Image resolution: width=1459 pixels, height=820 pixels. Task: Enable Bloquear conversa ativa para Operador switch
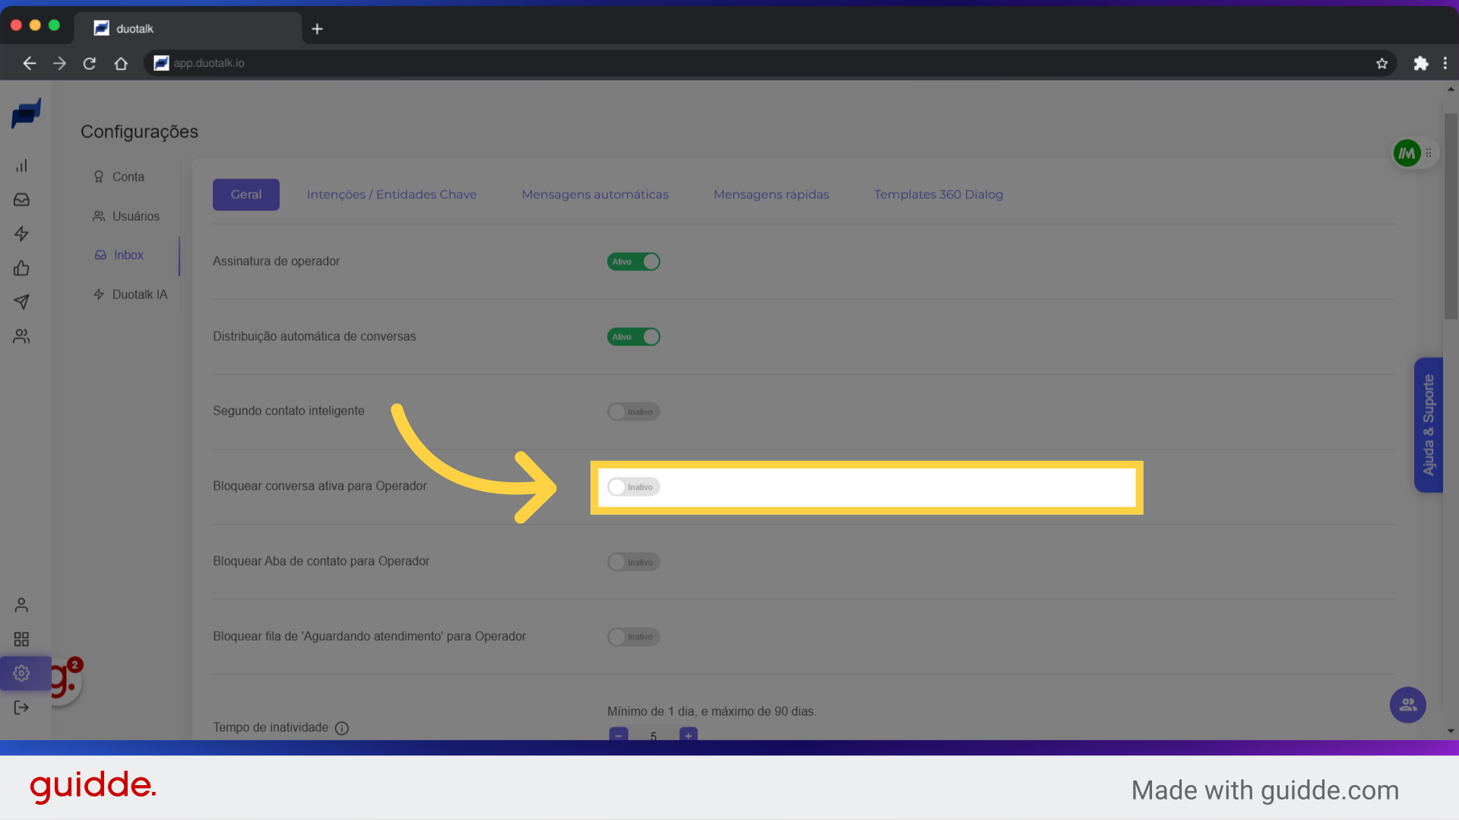coord(633,487)
